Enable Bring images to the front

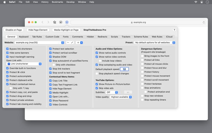tap(142, 56)
